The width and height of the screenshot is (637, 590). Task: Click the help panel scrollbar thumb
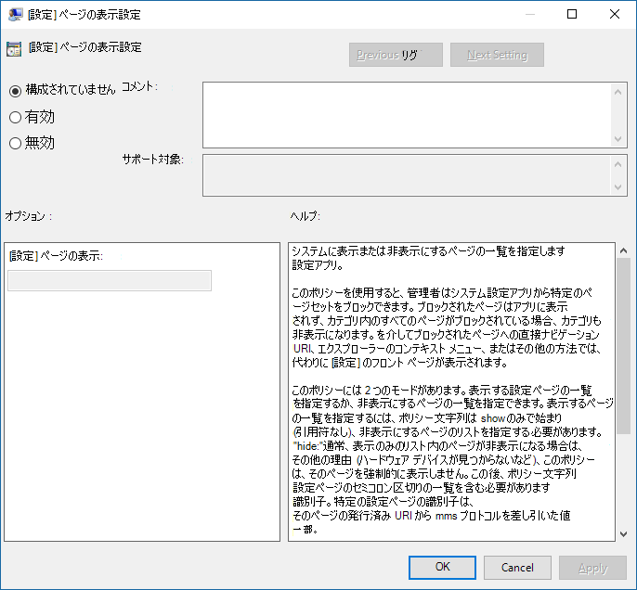(624, 346)
